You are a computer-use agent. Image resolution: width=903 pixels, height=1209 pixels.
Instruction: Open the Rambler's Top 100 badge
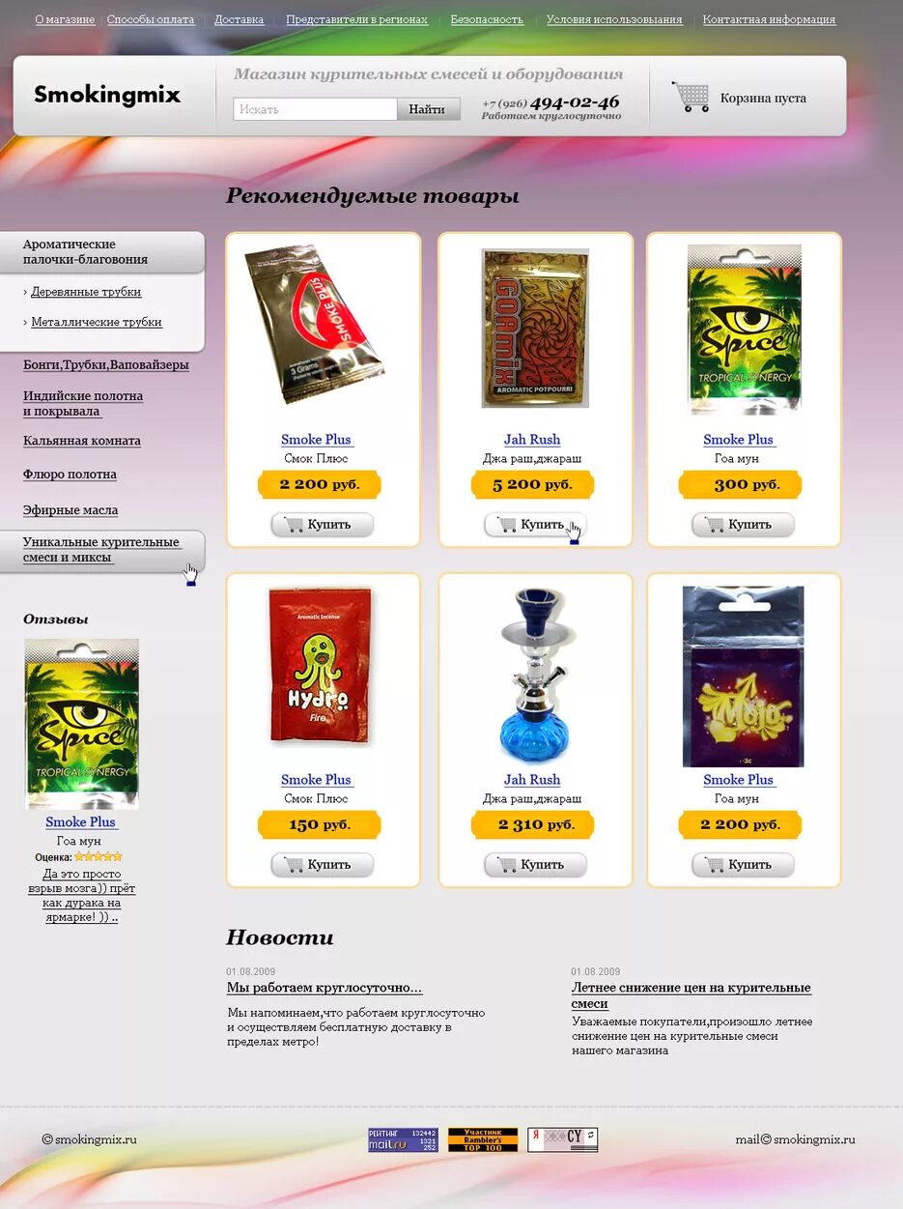483,1139
